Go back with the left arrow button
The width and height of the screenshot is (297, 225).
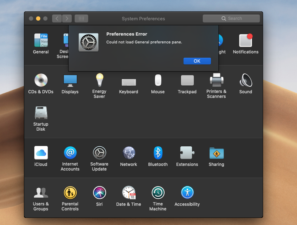(57, 19)
